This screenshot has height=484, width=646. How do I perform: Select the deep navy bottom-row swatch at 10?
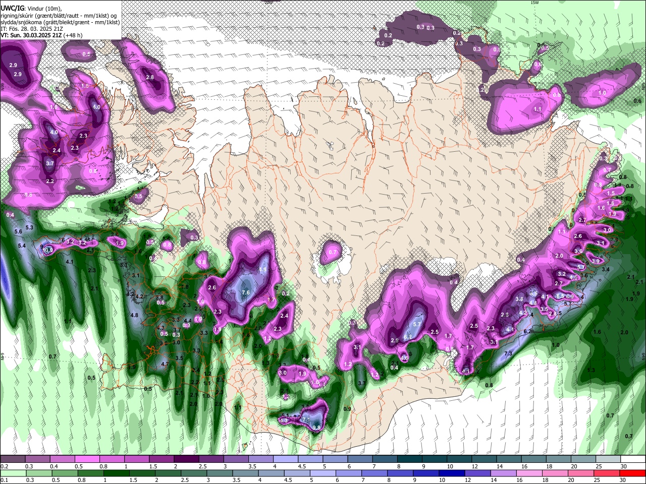(x=452, y=473)
